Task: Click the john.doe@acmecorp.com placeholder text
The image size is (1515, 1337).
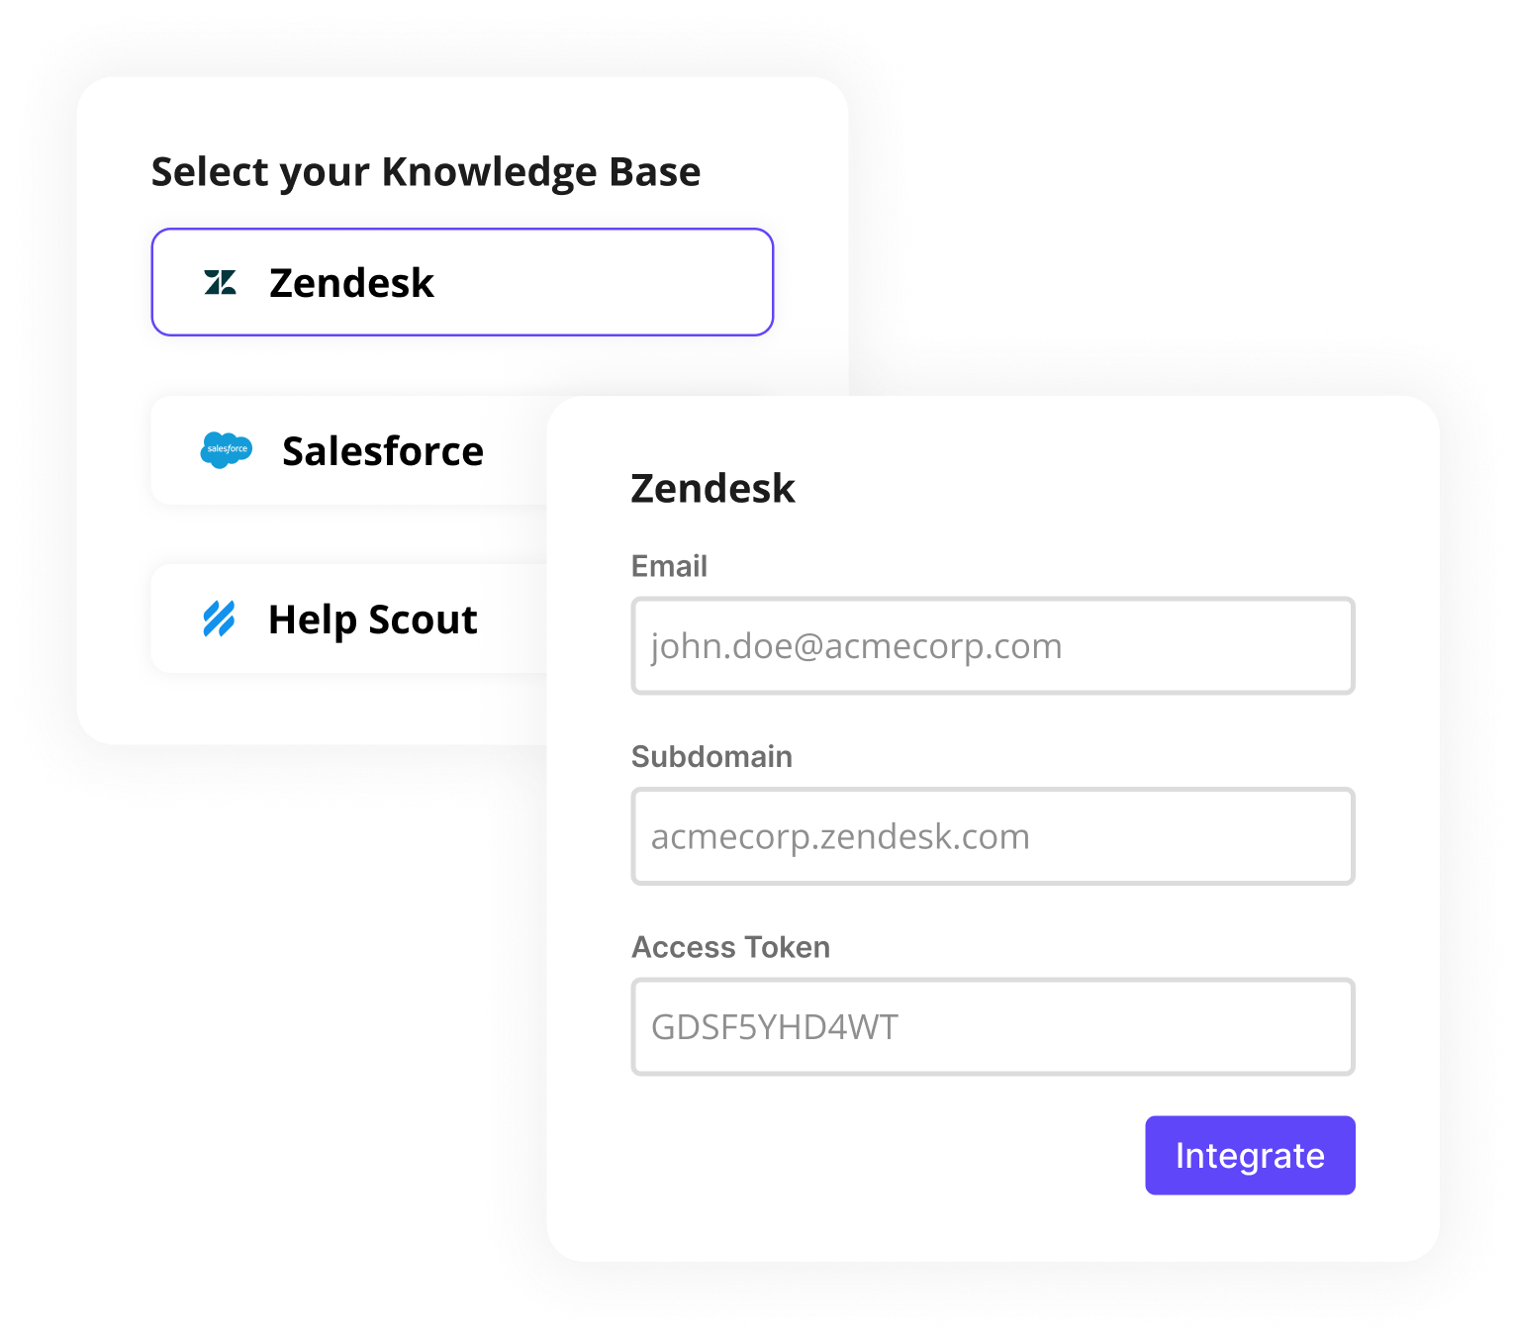Action: point(856,646)
